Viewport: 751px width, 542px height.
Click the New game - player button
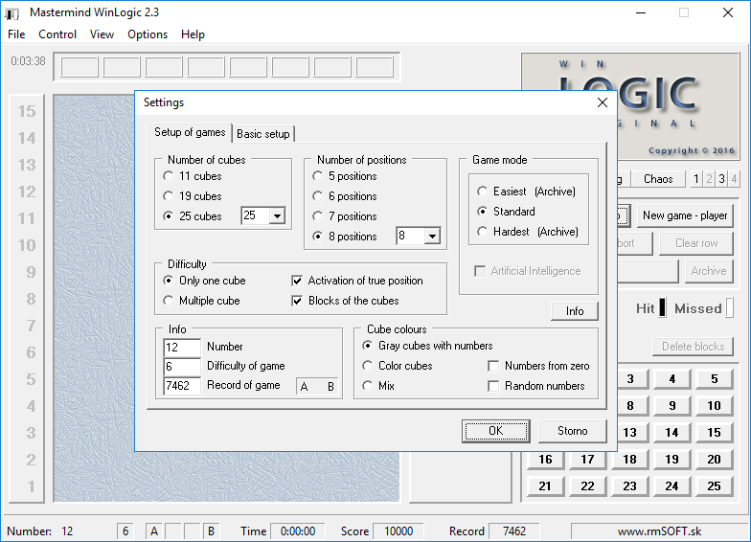tap(685, 215)
